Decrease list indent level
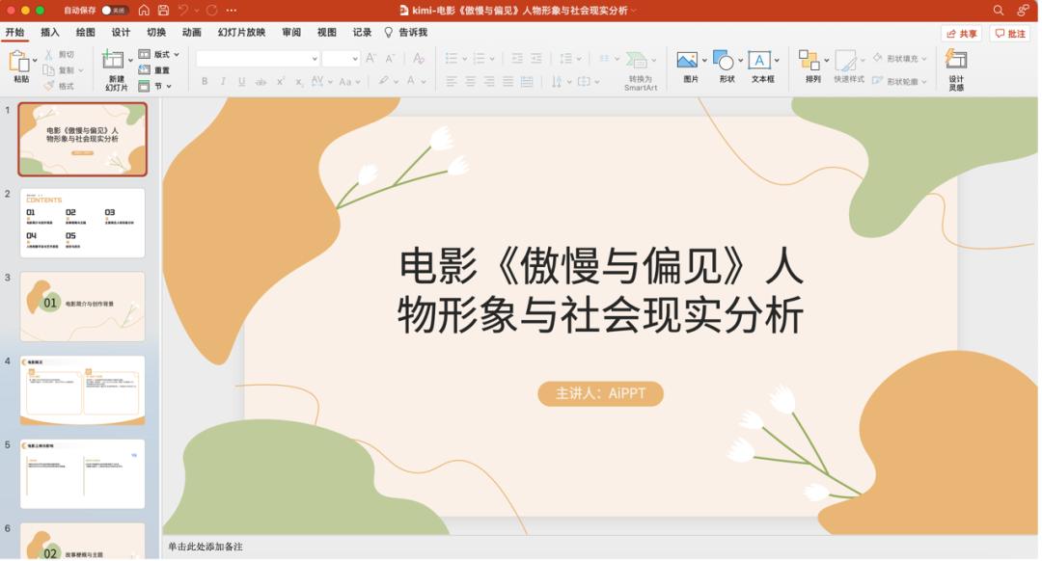1042x561 pixels. 517,59
